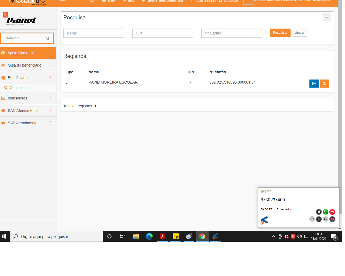
Task: Expand the SAD Atendimento menu
Action: (23, 111)
